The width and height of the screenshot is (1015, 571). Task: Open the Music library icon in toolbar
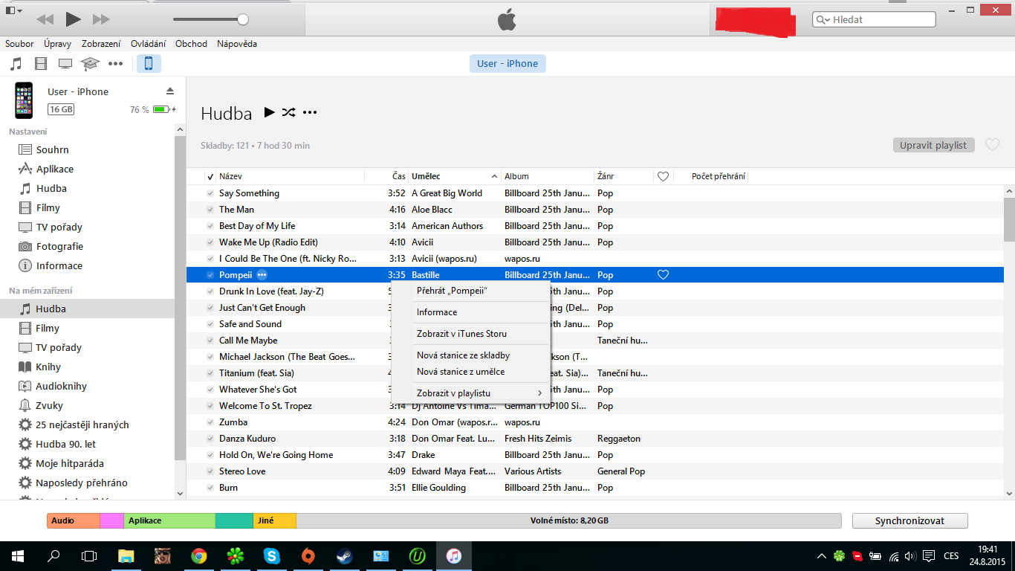click(16, 63)
